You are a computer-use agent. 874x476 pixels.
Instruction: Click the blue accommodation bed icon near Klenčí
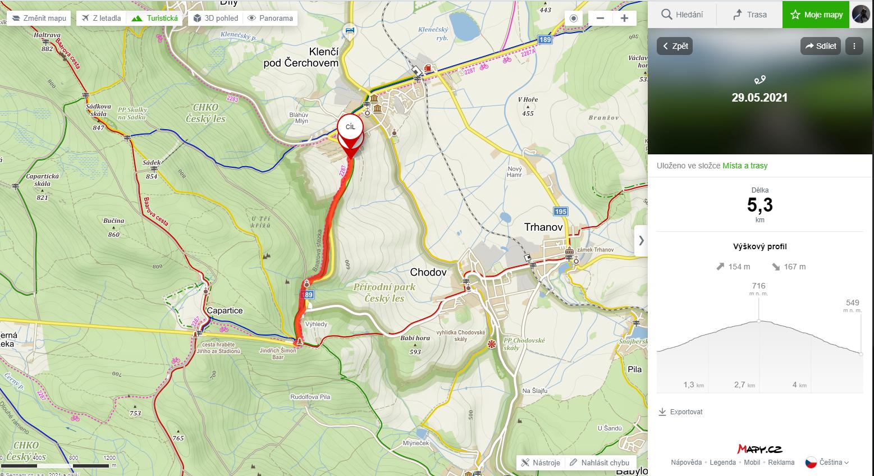[x=350, y=30]
